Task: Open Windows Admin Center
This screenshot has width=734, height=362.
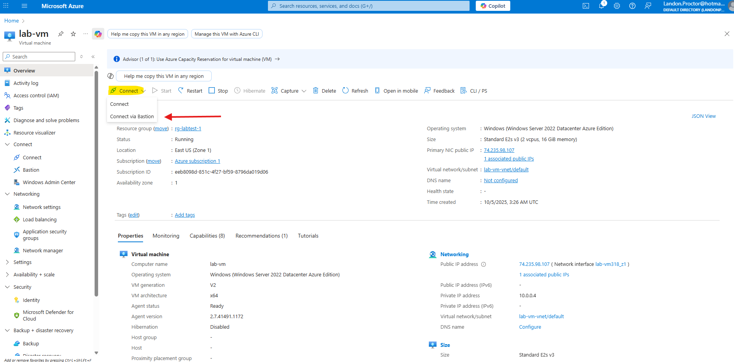Action: click(x=49, y=182)
